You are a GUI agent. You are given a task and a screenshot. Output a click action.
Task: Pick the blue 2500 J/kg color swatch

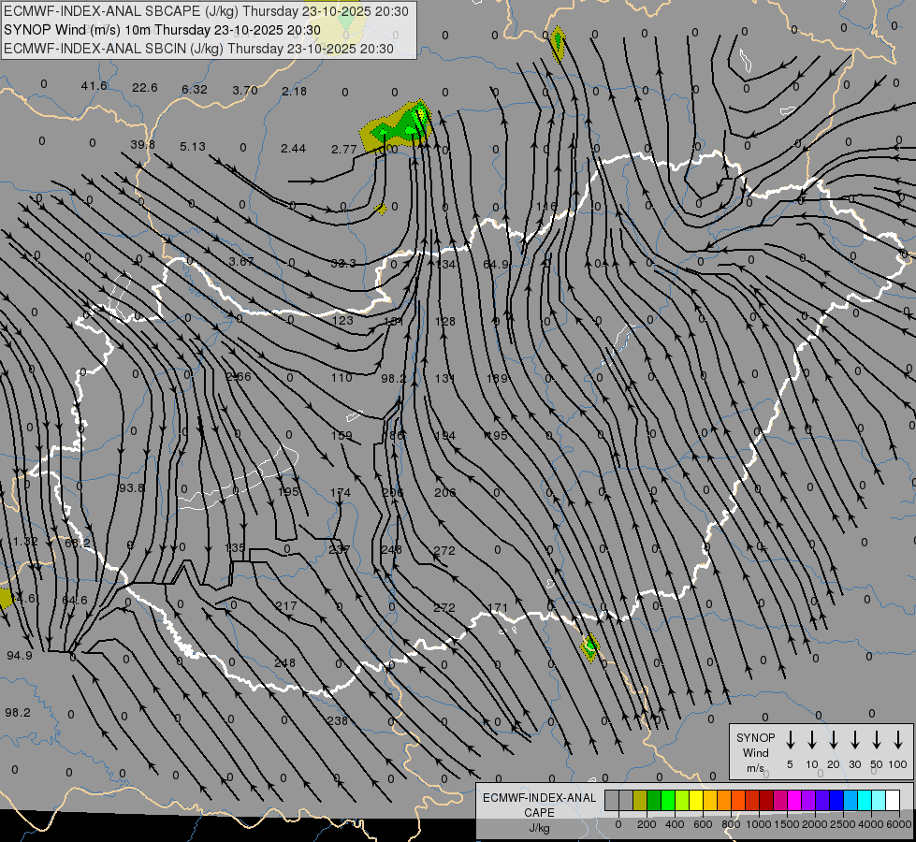tap(836, 800)
